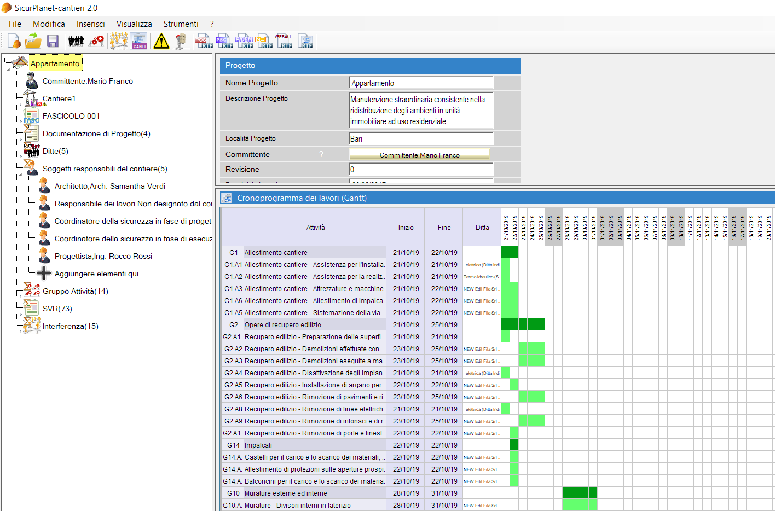Expand the Documentazione di Progetto(4) node
This screenshot has width=775, height=511.
tap(21, 139)
